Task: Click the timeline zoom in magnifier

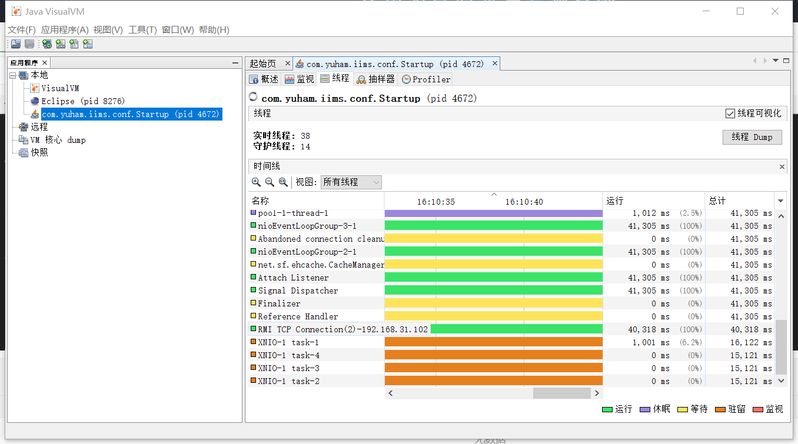Action: [256, 182]
